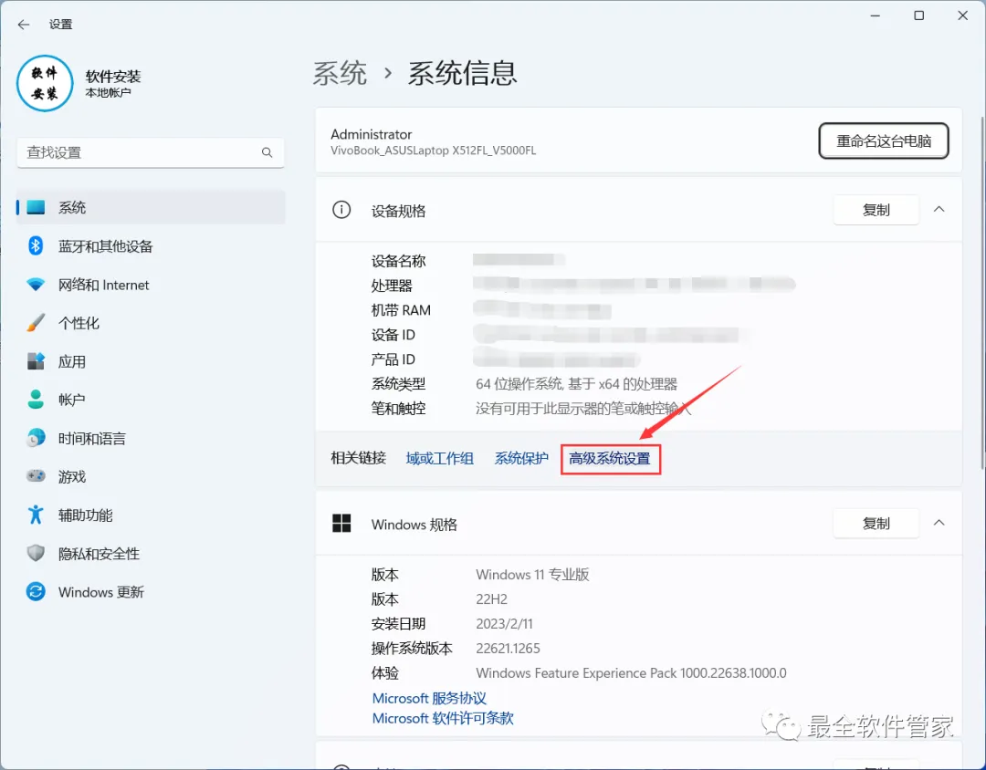Open 应用 settings category
The width and height of the screenshot is (986, 770).
point(151,361)
